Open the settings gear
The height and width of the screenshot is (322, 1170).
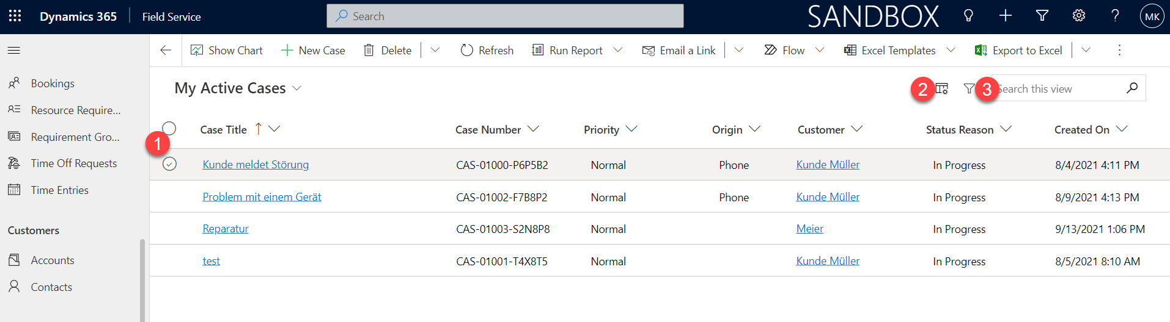(1079, 16)
